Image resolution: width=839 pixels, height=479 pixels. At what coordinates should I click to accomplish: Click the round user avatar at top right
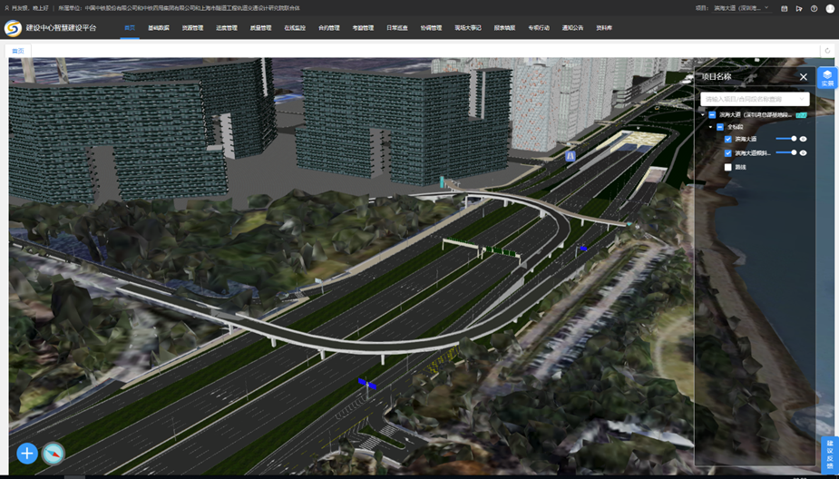pos(829,8)
